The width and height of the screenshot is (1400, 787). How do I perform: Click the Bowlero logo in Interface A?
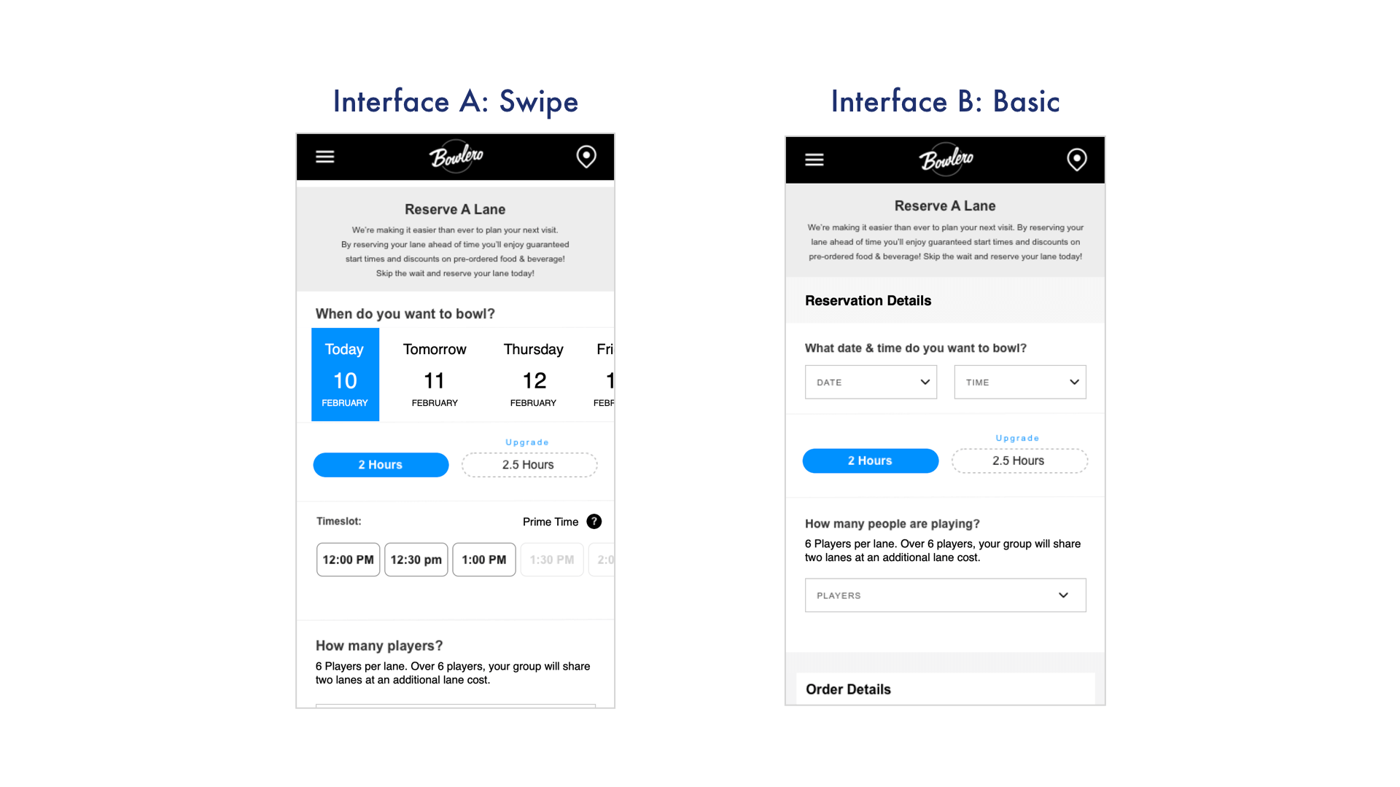click(456, 156)
